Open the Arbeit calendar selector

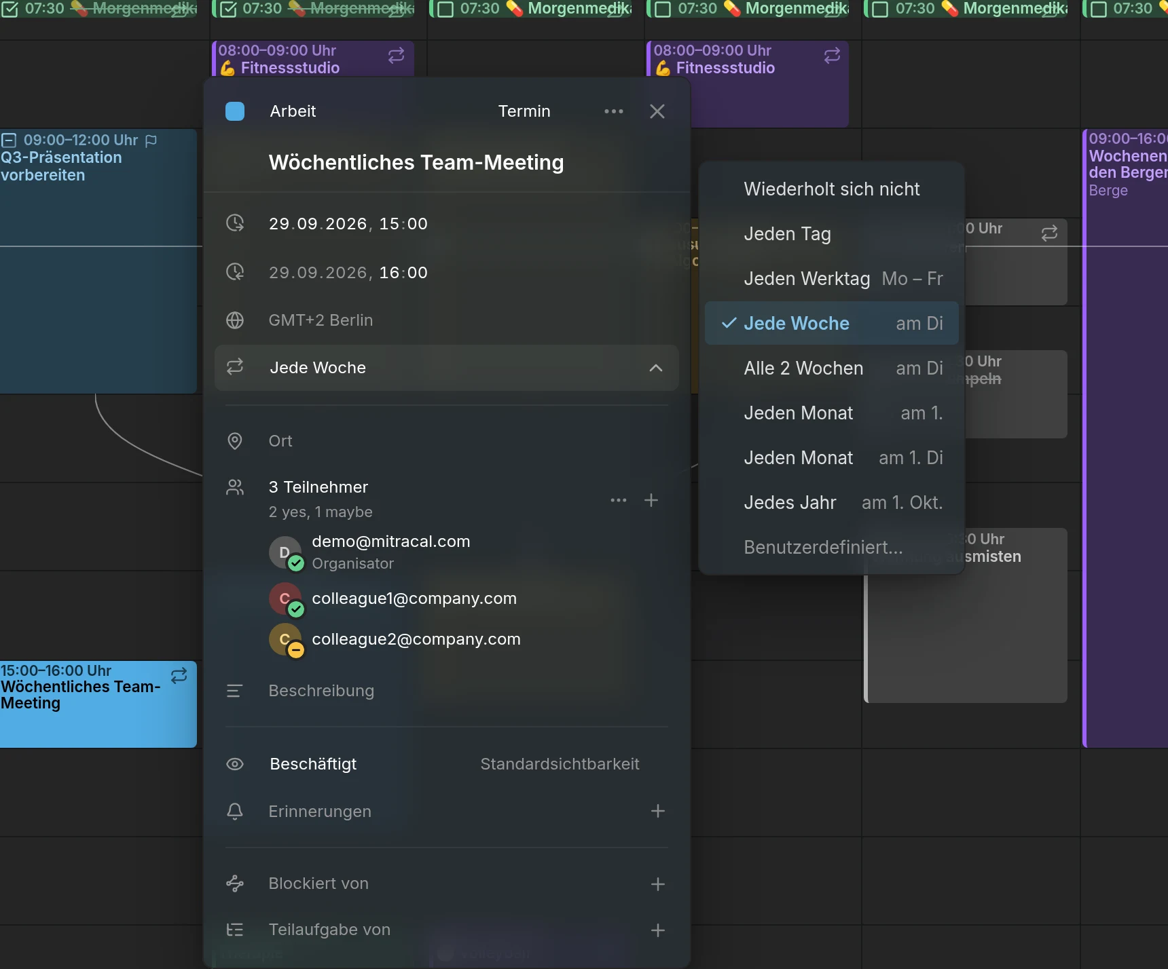[x=293, y=111]
